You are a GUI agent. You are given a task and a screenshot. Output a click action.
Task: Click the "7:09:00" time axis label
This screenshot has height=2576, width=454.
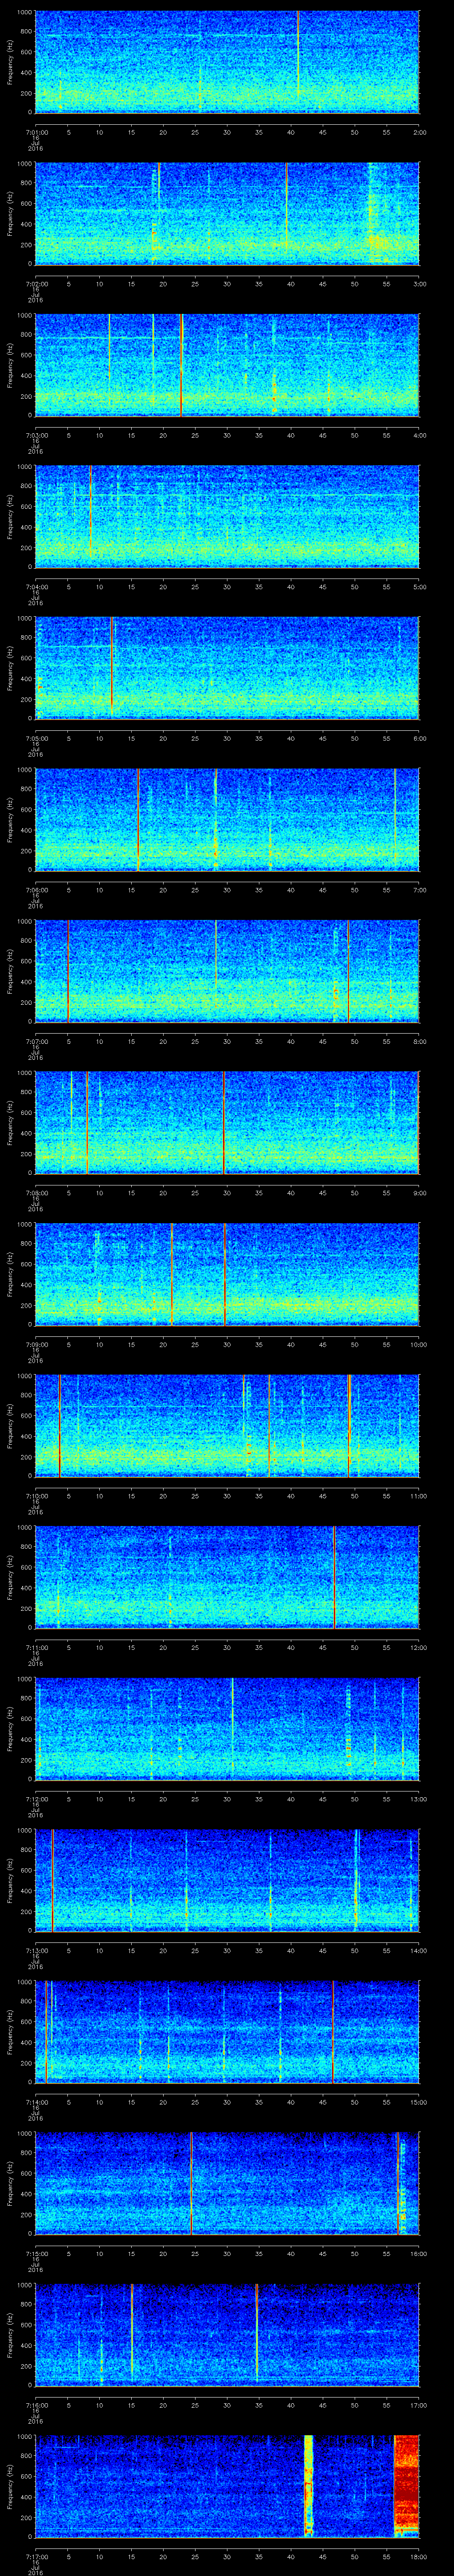36,1344
